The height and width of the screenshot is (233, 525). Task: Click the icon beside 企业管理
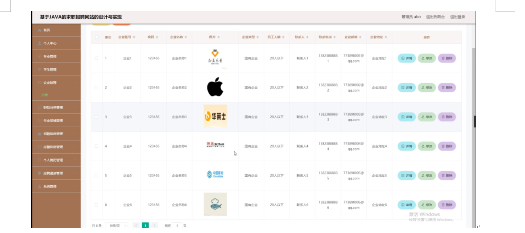[40, 83]
